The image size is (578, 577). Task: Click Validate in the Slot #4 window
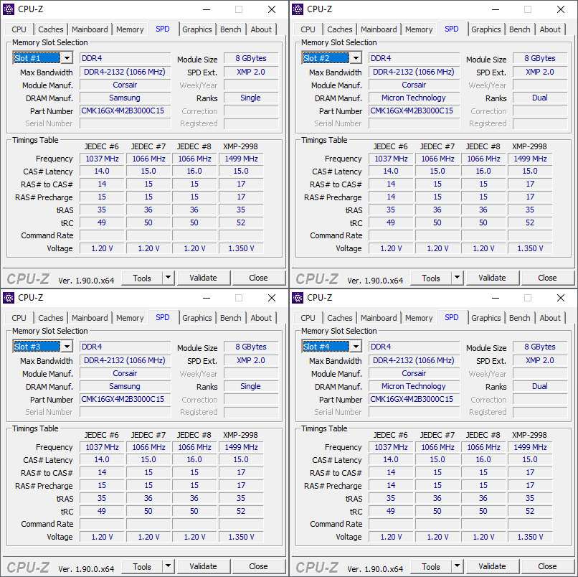point(493,566)
